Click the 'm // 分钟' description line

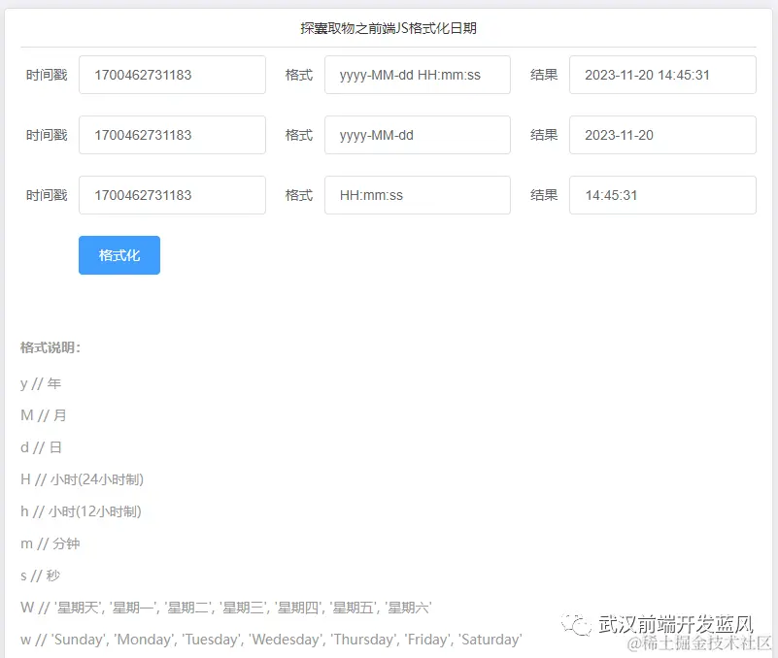click(50, 543)
